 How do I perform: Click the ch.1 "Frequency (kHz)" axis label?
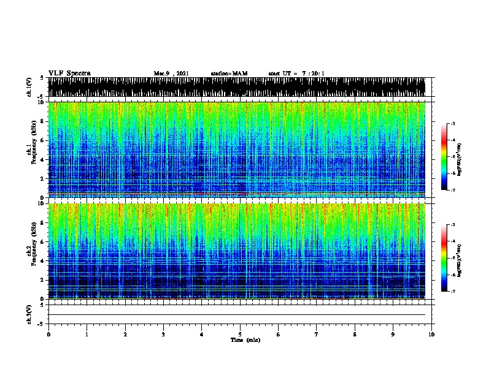click(34, 143)
